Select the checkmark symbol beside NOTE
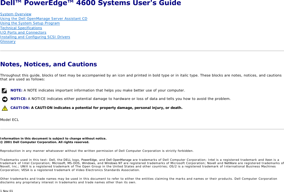Image resolution: width=284 pixels, height=192 pixels. (4, 90)
